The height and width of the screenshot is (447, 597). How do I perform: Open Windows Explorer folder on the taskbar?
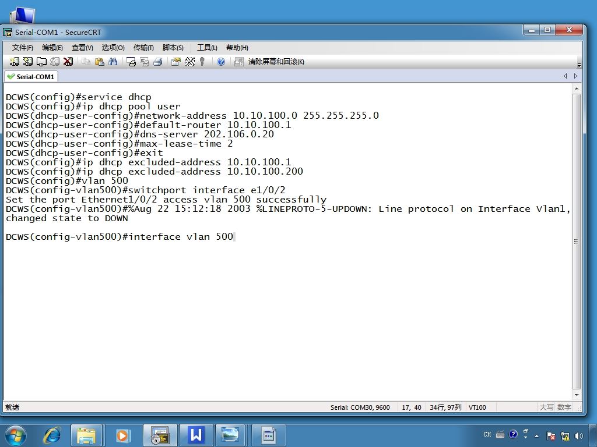86,435
